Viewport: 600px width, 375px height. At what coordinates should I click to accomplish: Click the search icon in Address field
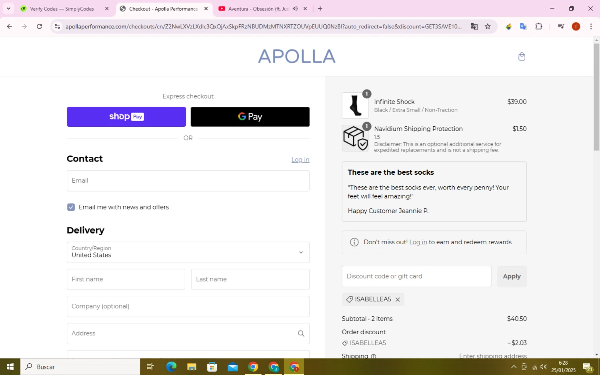point(301,333)
